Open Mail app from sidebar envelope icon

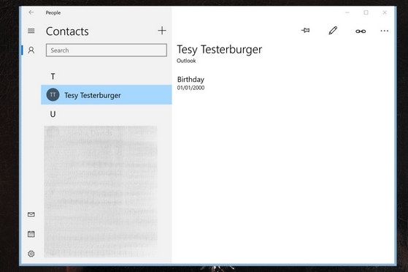31,214
